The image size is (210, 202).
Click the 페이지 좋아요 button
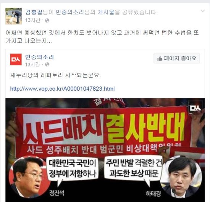(177, 59)
